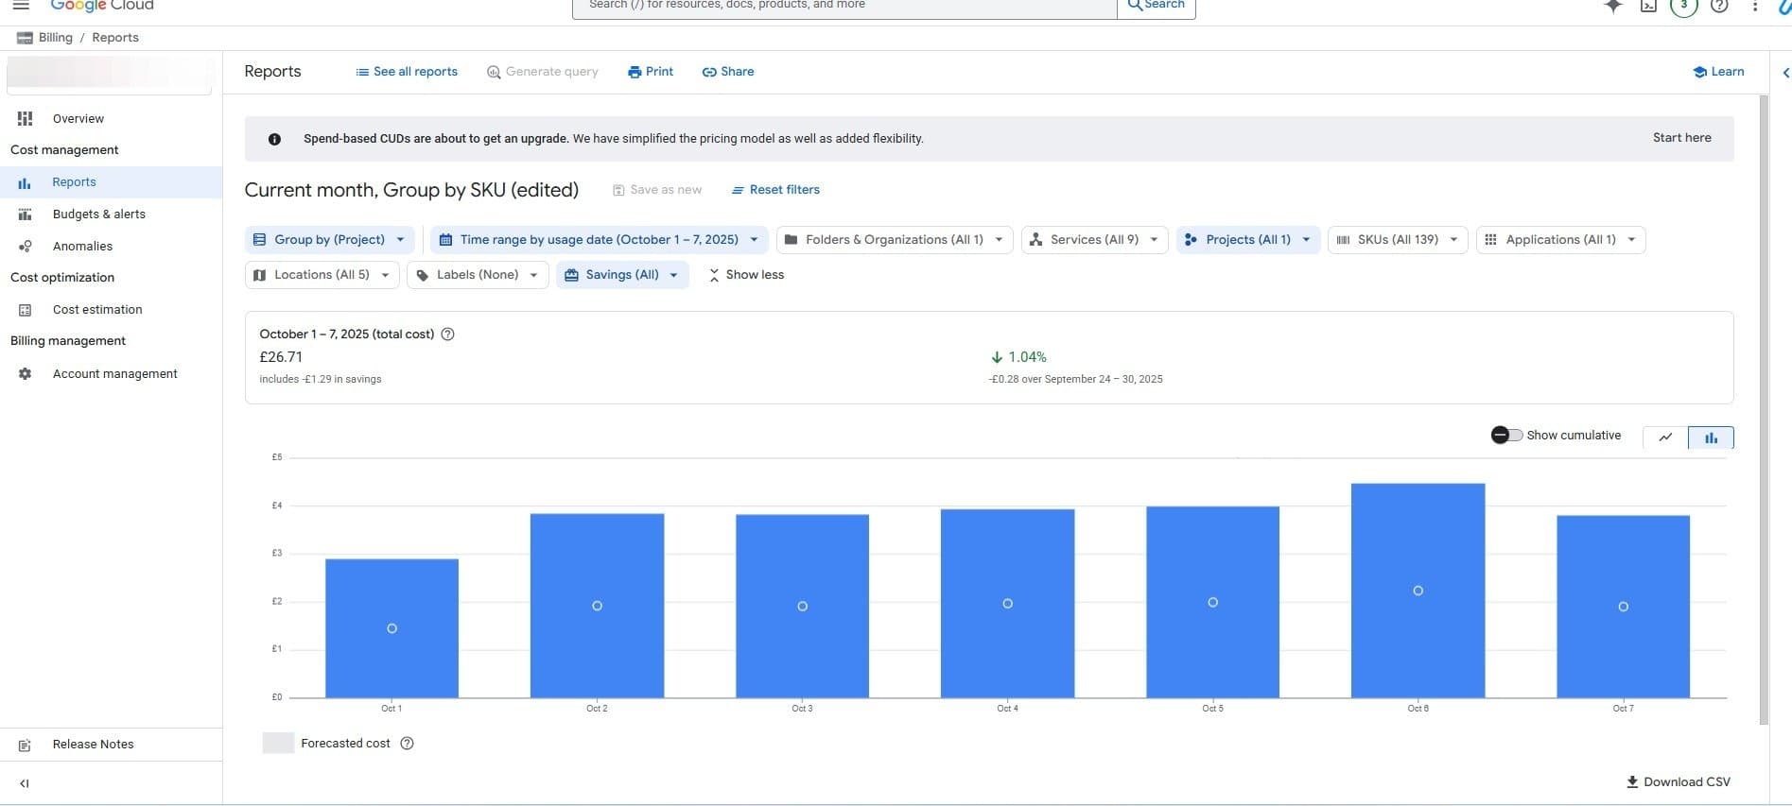
Task: Click the Forecasted cost info icon
Action: tap(408, 744)
